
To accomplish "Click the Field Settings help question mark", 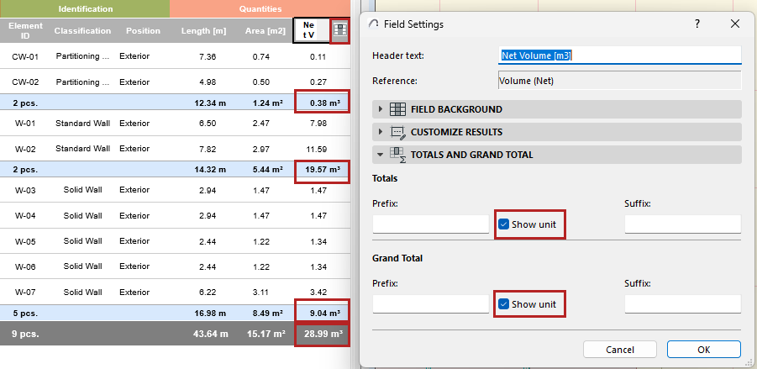I will [697, 24].
